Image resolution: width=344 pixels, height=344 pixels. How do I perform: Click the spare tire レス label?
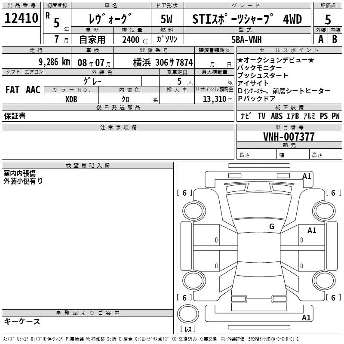pyautogui.click(x=188, y=329)
